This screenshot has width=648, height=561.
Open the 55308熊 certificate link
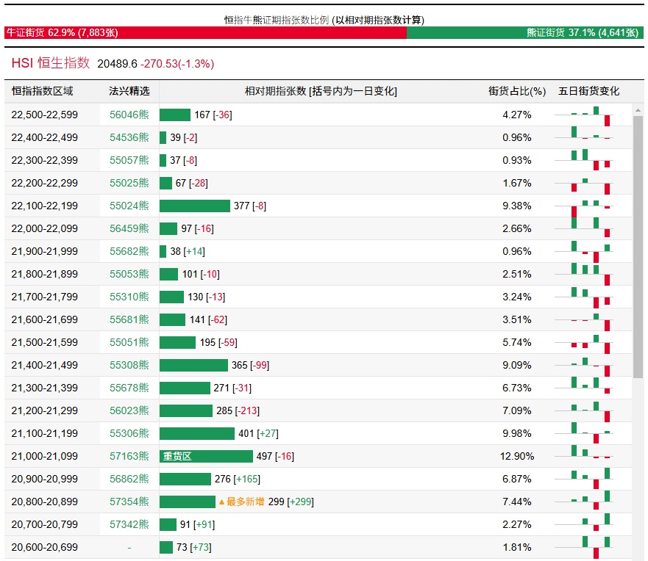(129, 365)
